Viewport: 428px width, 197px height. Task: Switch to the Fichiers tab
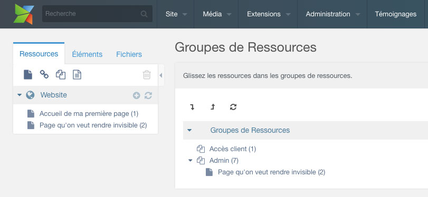pyautogui.click(x=129, y=54)
